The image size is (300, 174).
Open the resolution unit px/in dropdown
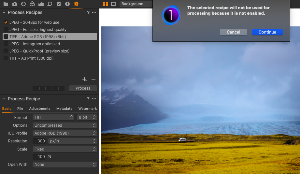(73, 141)
